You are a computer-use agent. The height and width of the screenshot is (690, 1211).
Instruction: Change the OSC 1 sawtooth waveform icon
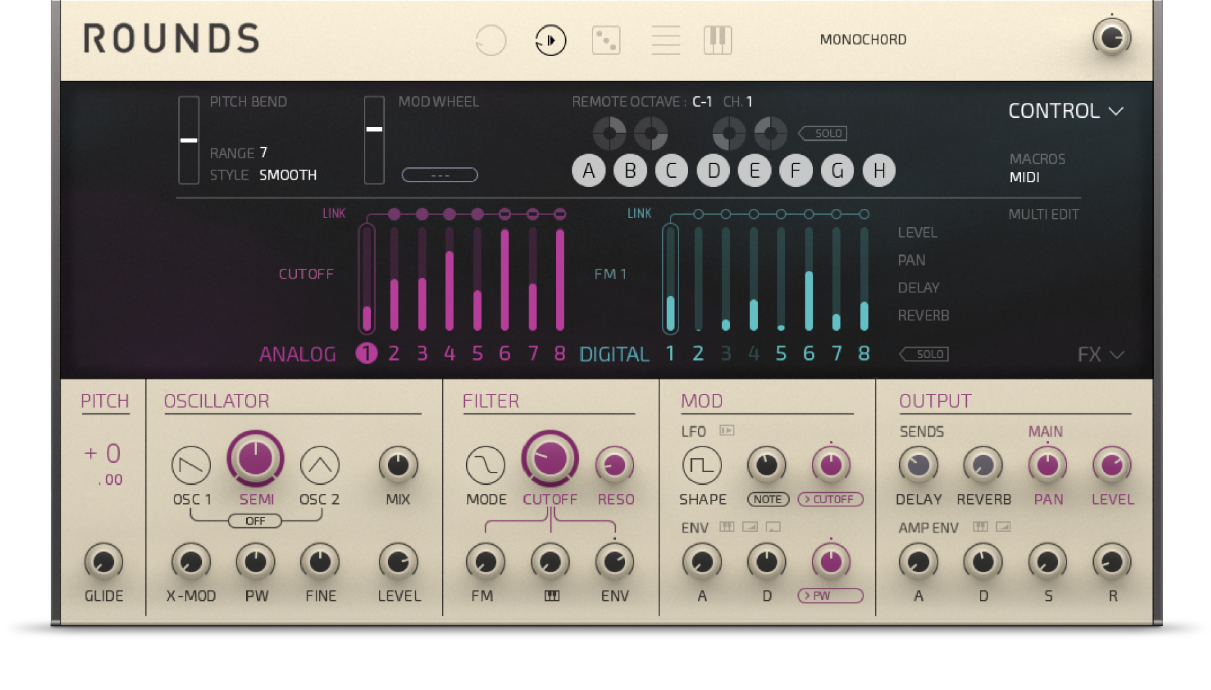coord(191,465)
